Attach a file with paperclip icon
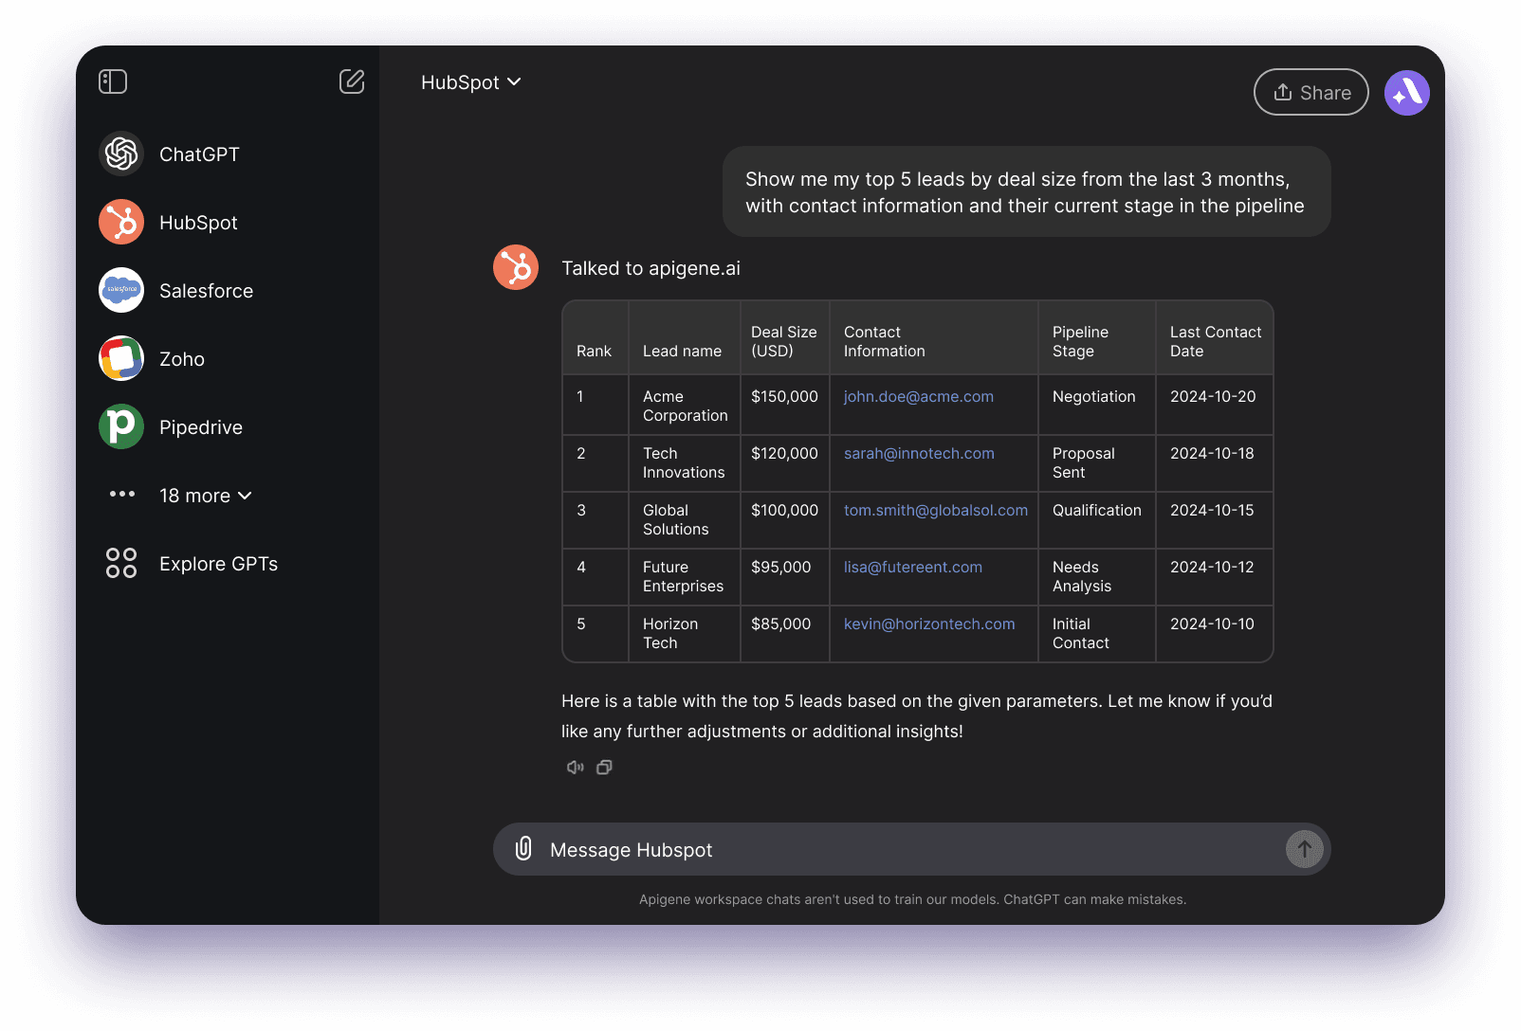1521x1031 pixels. click(x=523, y=848)
